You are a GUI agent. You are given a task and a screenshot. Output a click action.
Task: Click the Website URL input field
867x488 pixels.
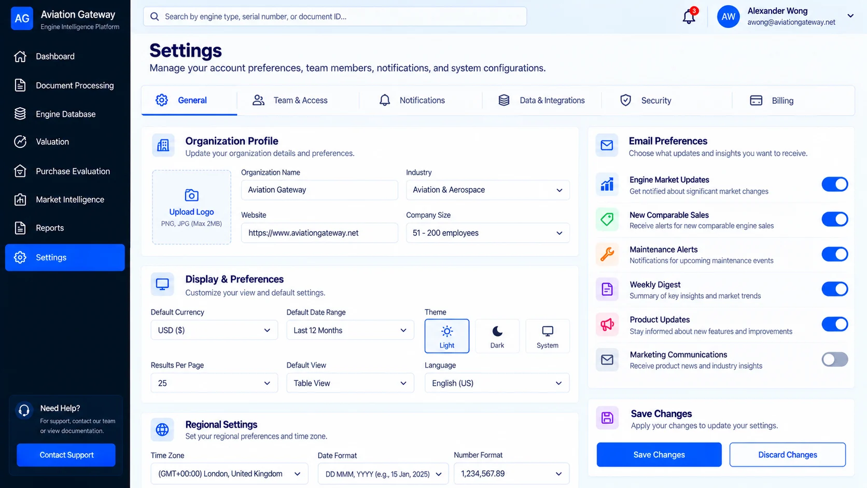(x=319, y=233)
